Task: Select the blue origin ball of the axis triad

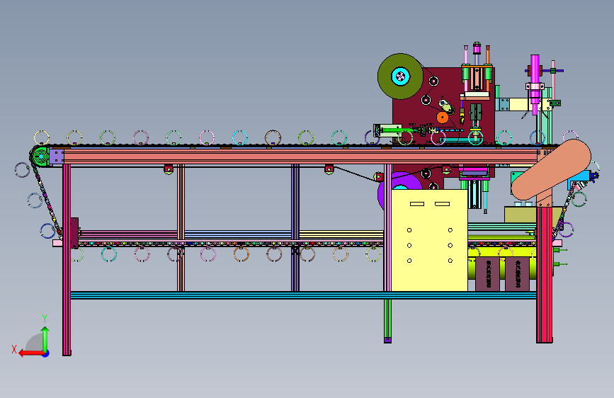Action: point(46,353)
